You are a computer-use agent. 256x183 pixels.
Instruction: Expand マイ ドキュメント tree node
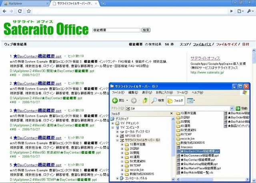click(113, 123)
